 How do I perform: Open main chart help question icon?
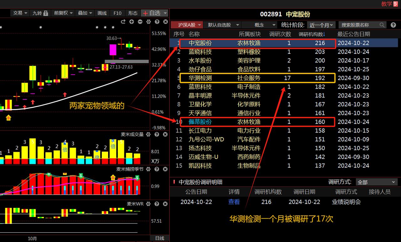[157, 22]
